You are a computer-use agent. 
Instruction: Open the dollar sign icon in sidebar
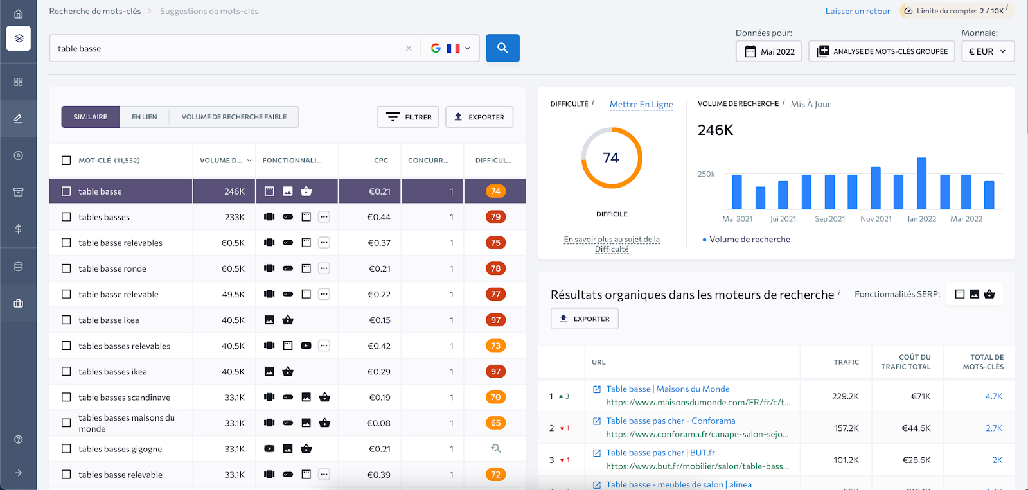coord(18,229)
